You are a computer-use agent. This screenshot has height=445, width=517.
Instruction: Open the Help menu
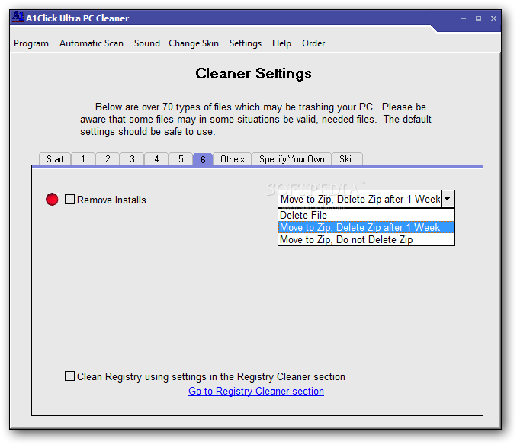(281, 43)
